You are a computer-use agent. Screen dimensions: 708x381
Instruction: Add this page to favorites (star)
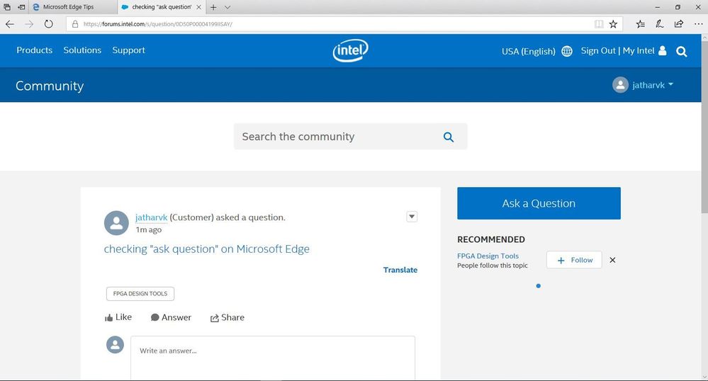(614, 23)
